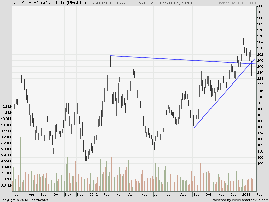This screenshot has height=202, width=269.
Task: Click the 300 price level on right axis
Action: pyautogui.click(x=260, y=6)
